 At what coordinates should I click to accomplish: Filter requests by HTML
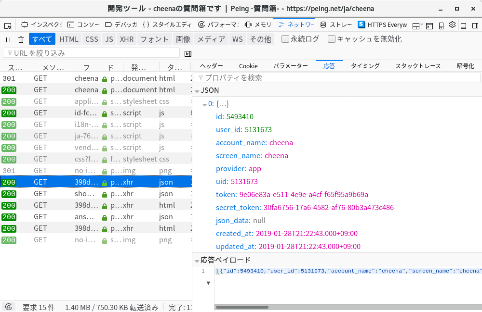pos(69,39)
